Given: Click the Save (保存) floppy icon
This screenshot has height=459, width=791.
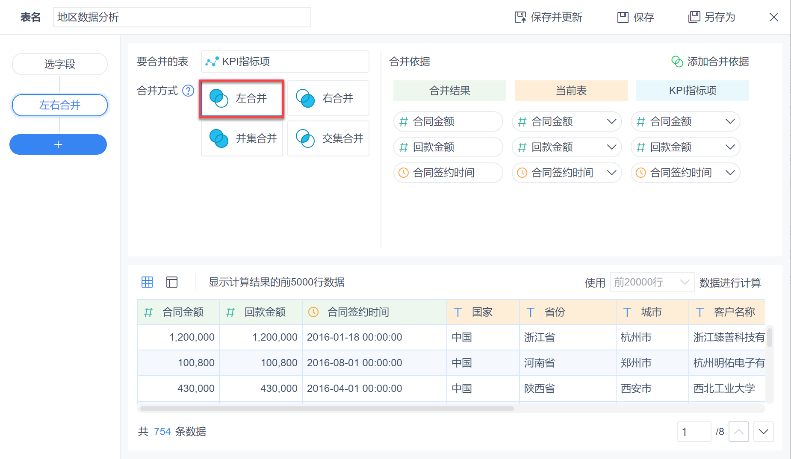Looking at the screenshot, I should 623,17.
